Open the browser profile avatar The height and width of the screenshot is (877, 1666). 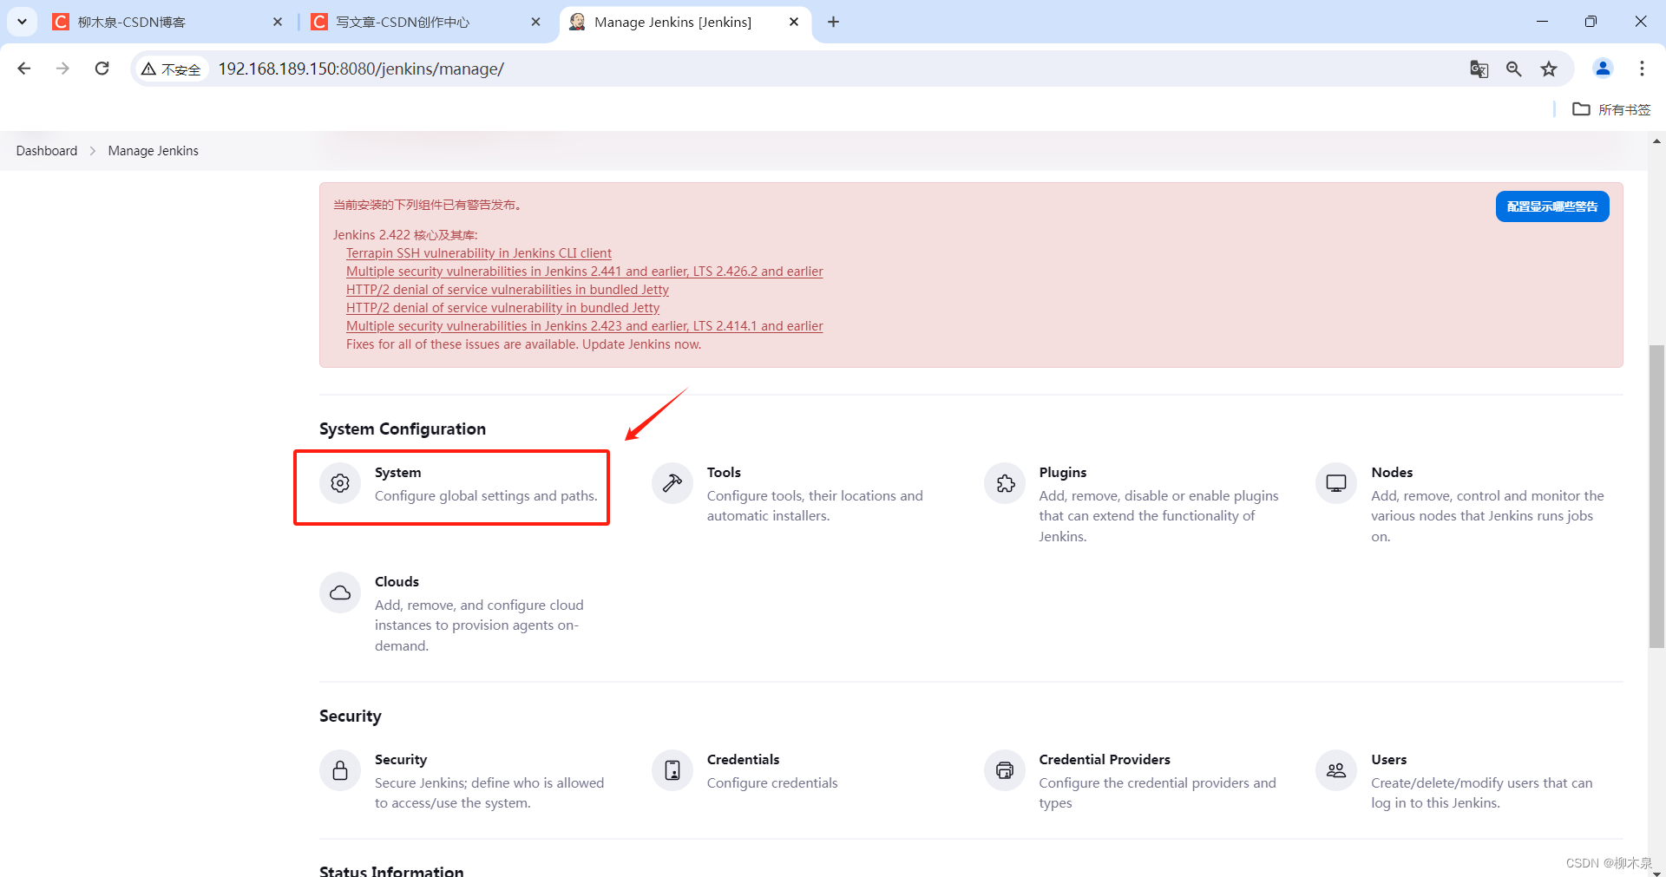coord(1603,69)
